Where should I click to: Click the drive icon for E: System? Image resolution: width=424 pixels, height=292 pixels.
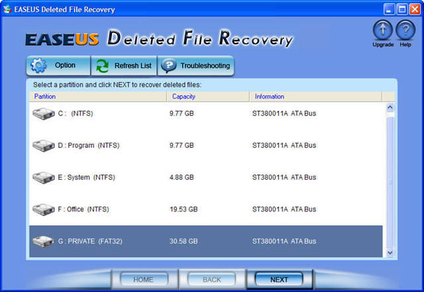pos(44,178)
